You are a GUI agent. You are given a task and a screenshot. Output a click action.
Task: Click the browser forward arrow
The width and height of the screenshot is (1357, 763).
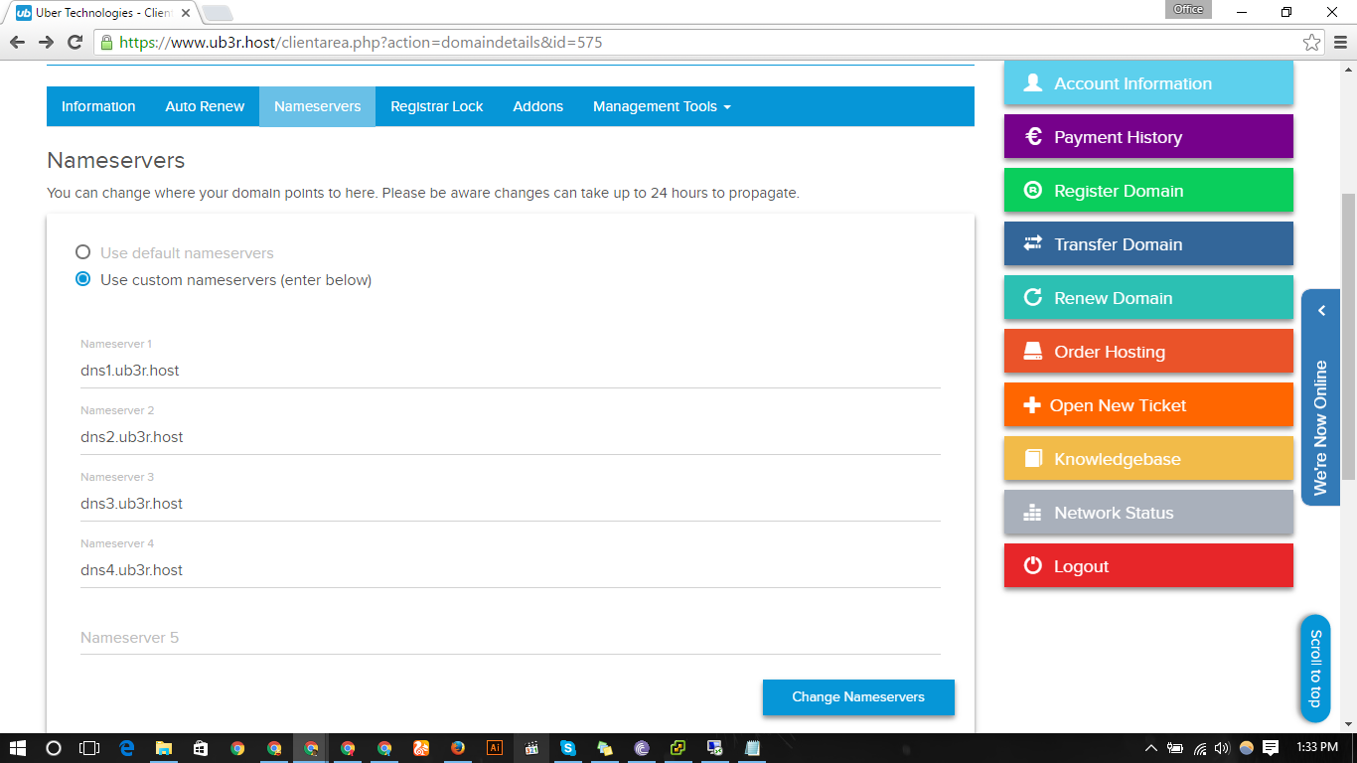(46, 43)
